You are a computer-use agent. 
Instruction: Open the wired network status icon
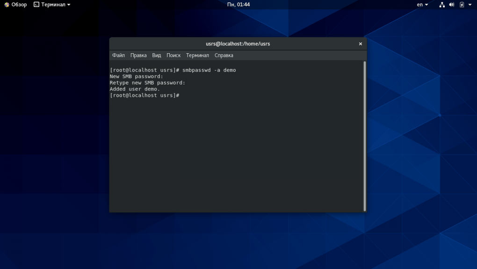(442, 5)
